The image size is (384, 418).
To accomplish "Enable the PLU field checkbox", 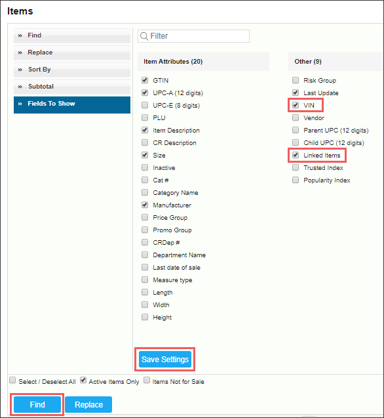I will pyautogui.click(x=145, y=117).
